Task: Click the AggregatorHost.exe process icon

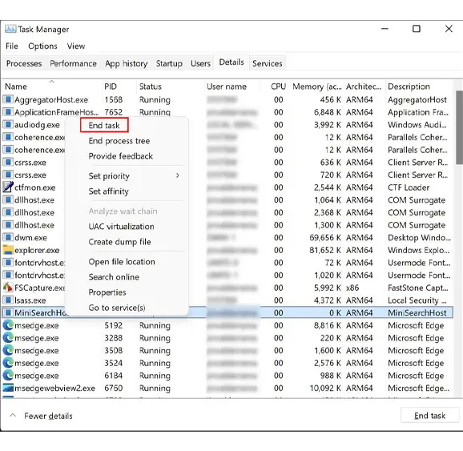Action: coord(8,99)
